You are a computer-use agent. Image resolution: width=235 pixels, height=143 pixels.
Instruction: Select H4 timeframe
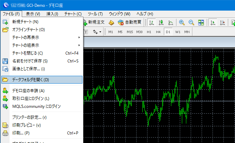pos(158,32)
